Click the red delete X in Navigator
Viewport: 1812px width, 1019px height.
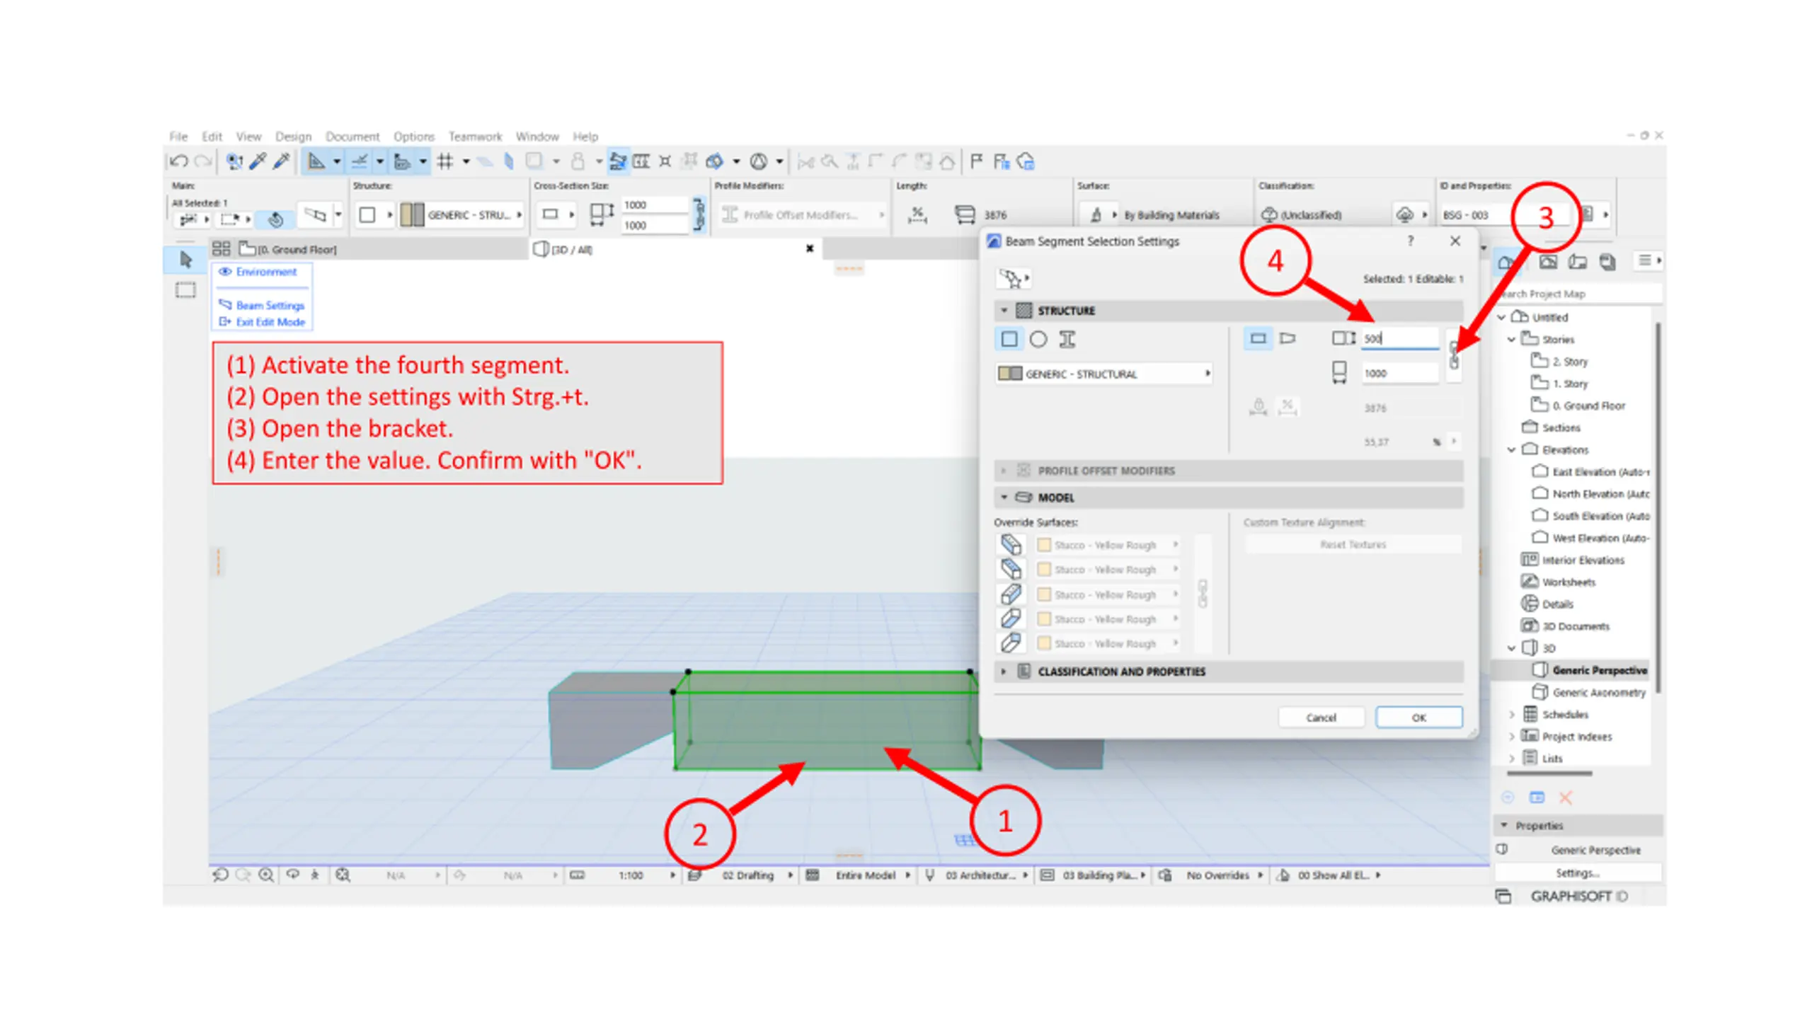coord(1565,798)
